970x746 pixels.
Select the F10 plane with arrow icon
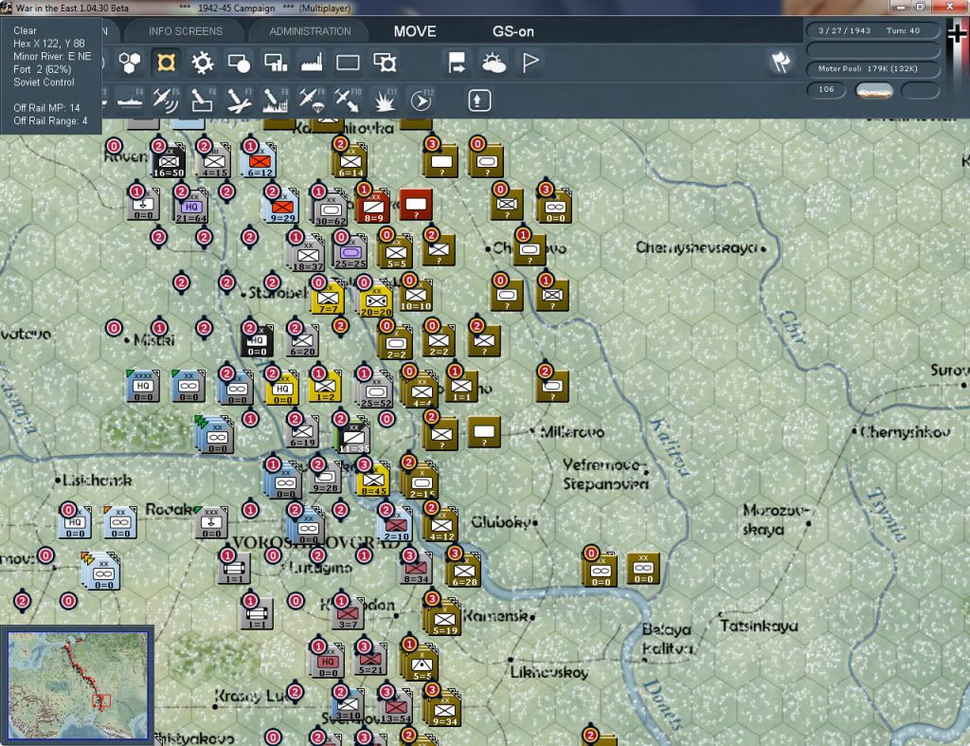pos(349,100)
